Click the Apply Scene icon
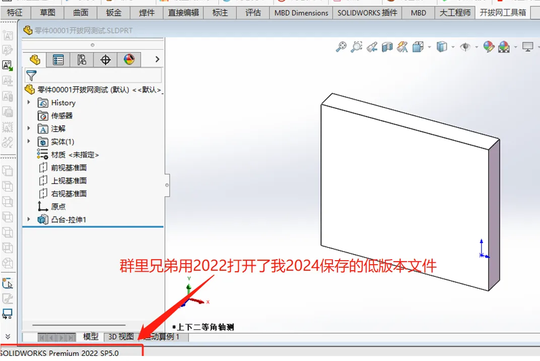540x361 pixels. pyautogui.click(x=504, y=46)
